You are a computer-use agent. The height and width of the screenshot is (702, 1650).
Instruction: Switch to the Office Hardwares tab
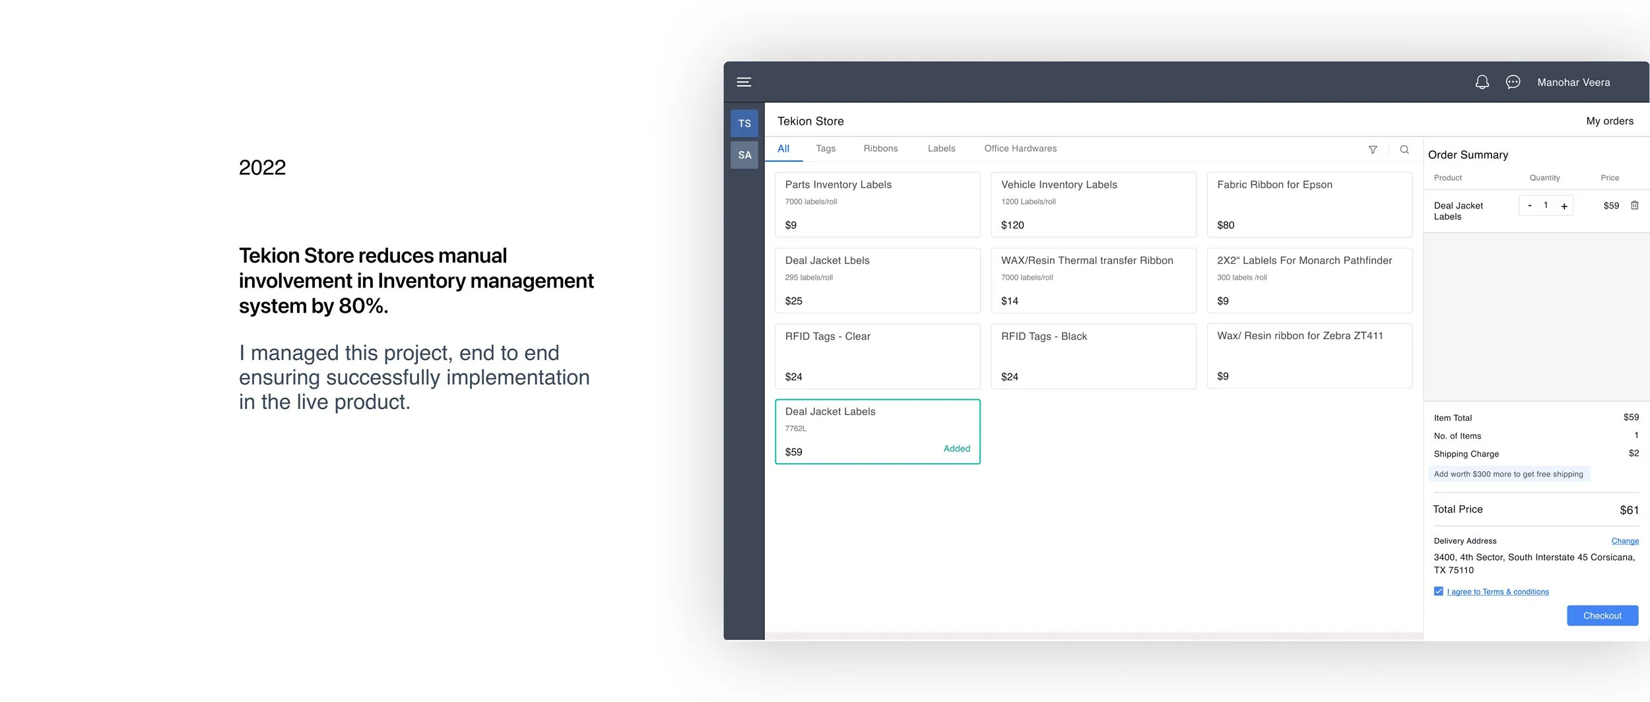click(1020, 149)
